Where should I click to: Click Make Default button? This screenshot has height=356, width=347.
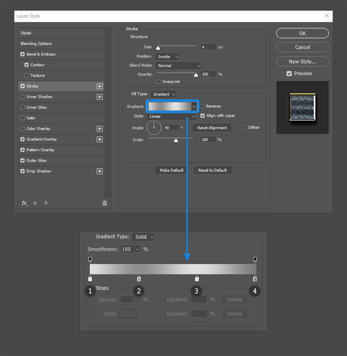pos(172,170)
